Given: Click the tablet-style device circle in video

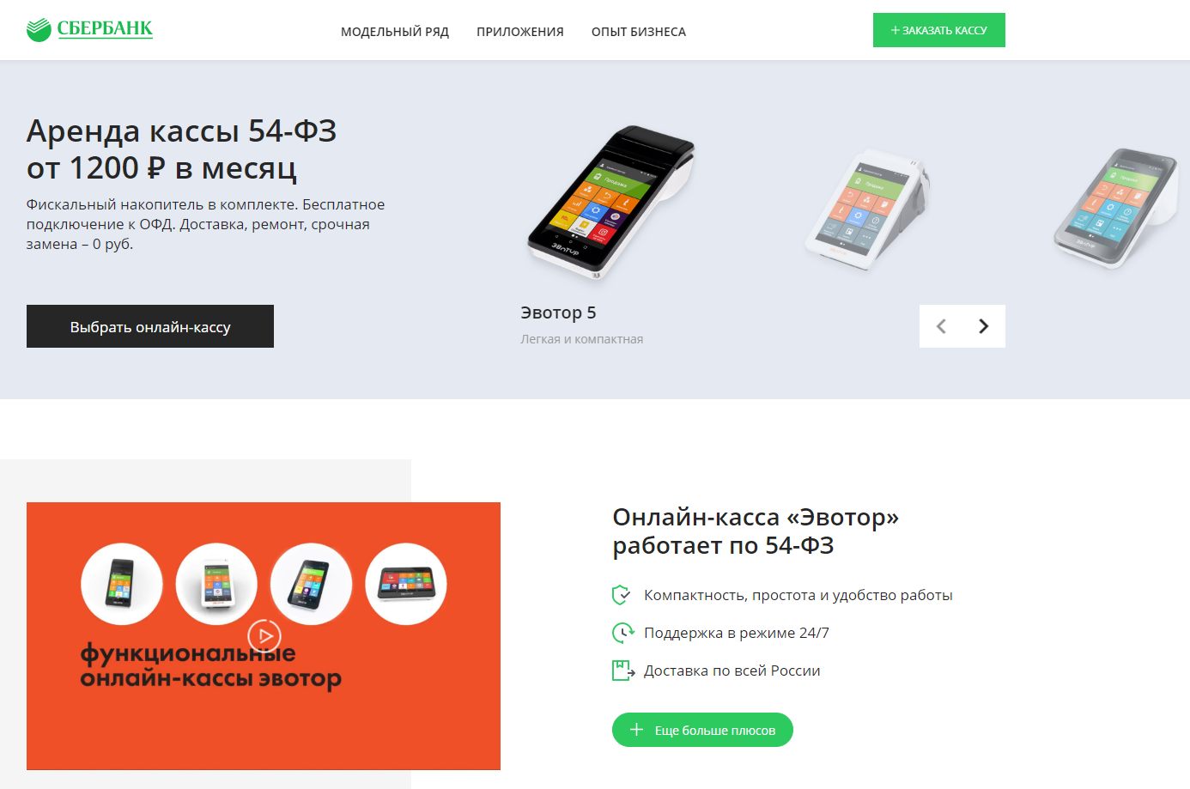Looking at the screenshot, I should pos(406,584).
